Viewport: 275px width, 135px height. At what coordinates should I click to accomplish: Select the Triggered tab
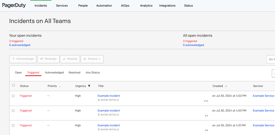33,72
